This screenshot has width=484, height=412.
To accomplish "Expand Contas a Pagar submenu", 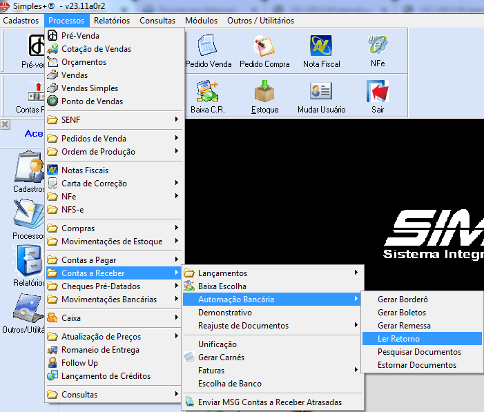I will coord(115,260).
